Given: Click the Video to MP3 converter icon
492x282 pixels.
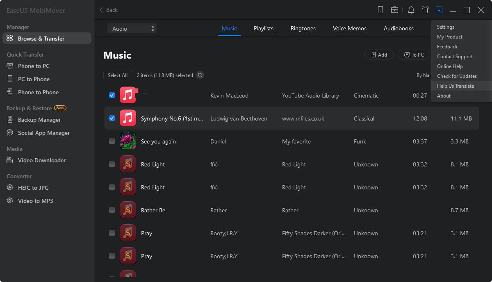Looking at the screenshot, I should click(10, 201).
